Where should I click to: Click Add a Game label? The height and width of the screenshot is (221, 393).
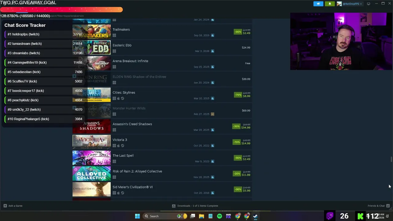click(x=15, y=206)
